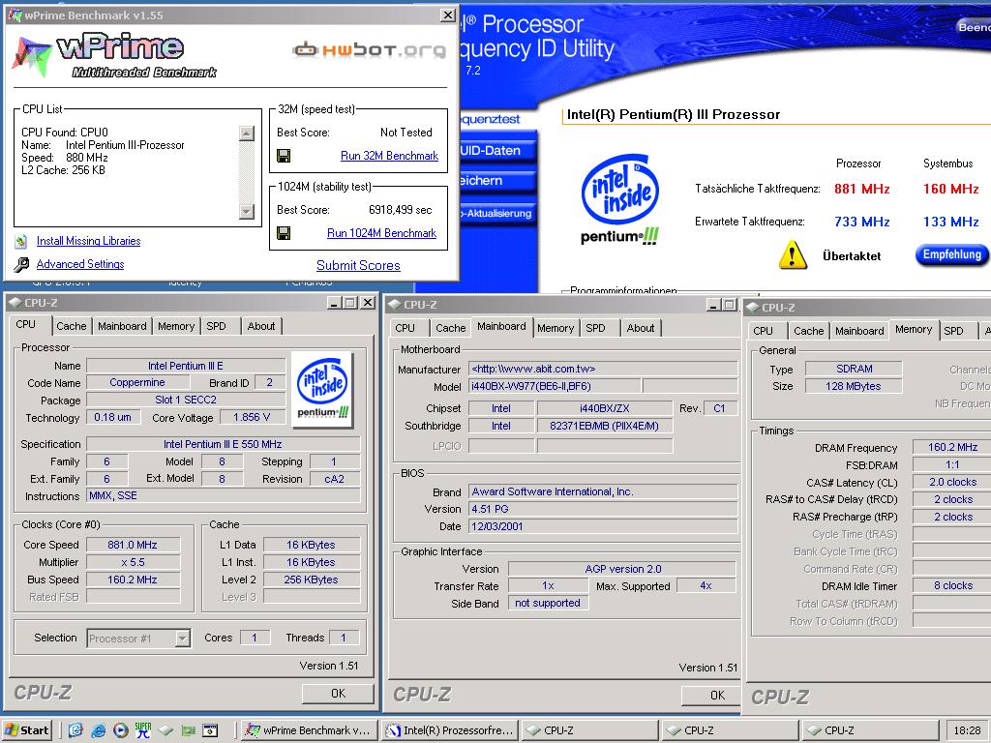Click the Core Voltage 1.856 V value
Viewport: 991px width, 743px height.
tap(252, 417)
